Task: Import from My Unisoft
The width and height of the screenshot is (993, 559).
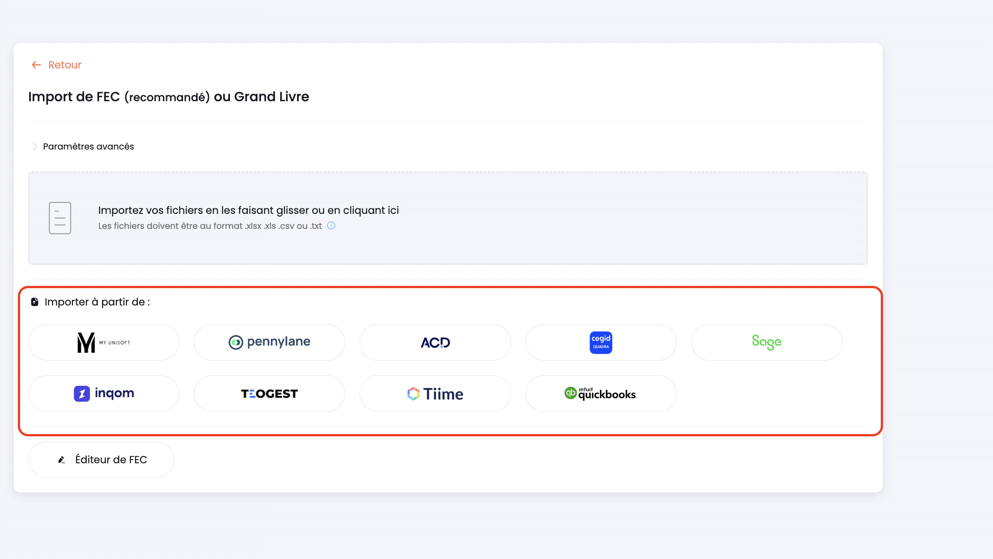Action: point(104,342)
